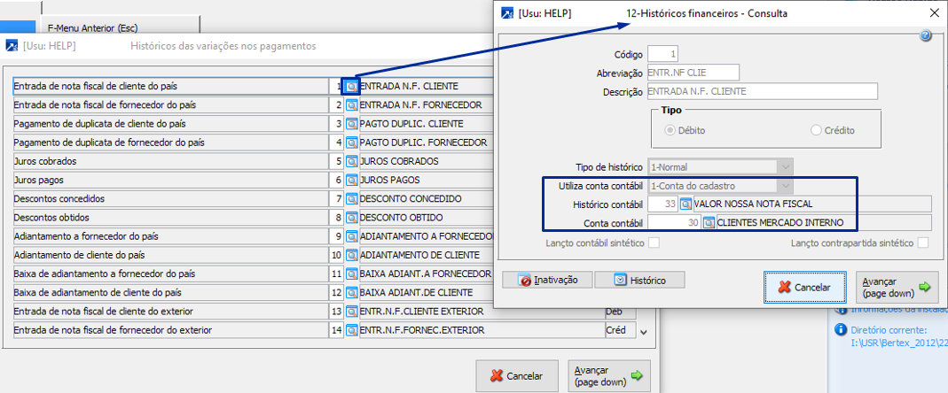The width and height of the screenshot is (948, 393).
Task: Open lookup icon for ADIANTAMENTO DE CLIENTE row
Action: point(351,255)
